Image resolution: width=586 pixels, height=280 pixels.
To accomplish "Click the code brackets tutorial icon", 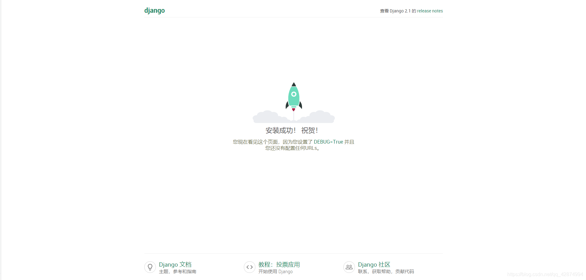I will click(249, 267).
